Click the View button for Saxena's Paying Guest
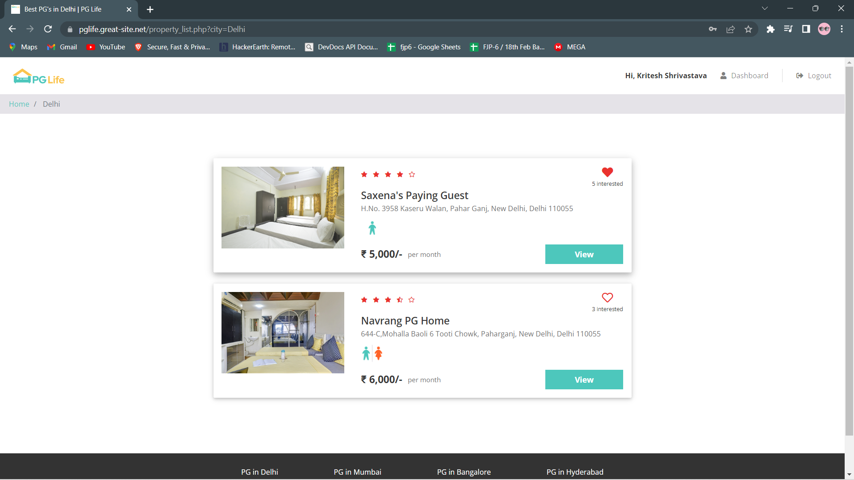Viewport: 854px width, 480px height. 584,254
